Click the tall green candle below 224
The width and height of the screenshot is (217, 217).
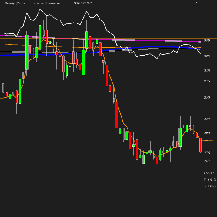[x=180, y=137]
